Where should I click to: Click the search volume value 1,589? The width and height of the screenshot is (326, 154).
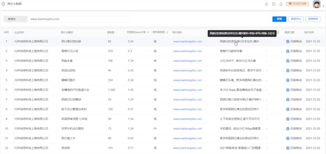111,90
